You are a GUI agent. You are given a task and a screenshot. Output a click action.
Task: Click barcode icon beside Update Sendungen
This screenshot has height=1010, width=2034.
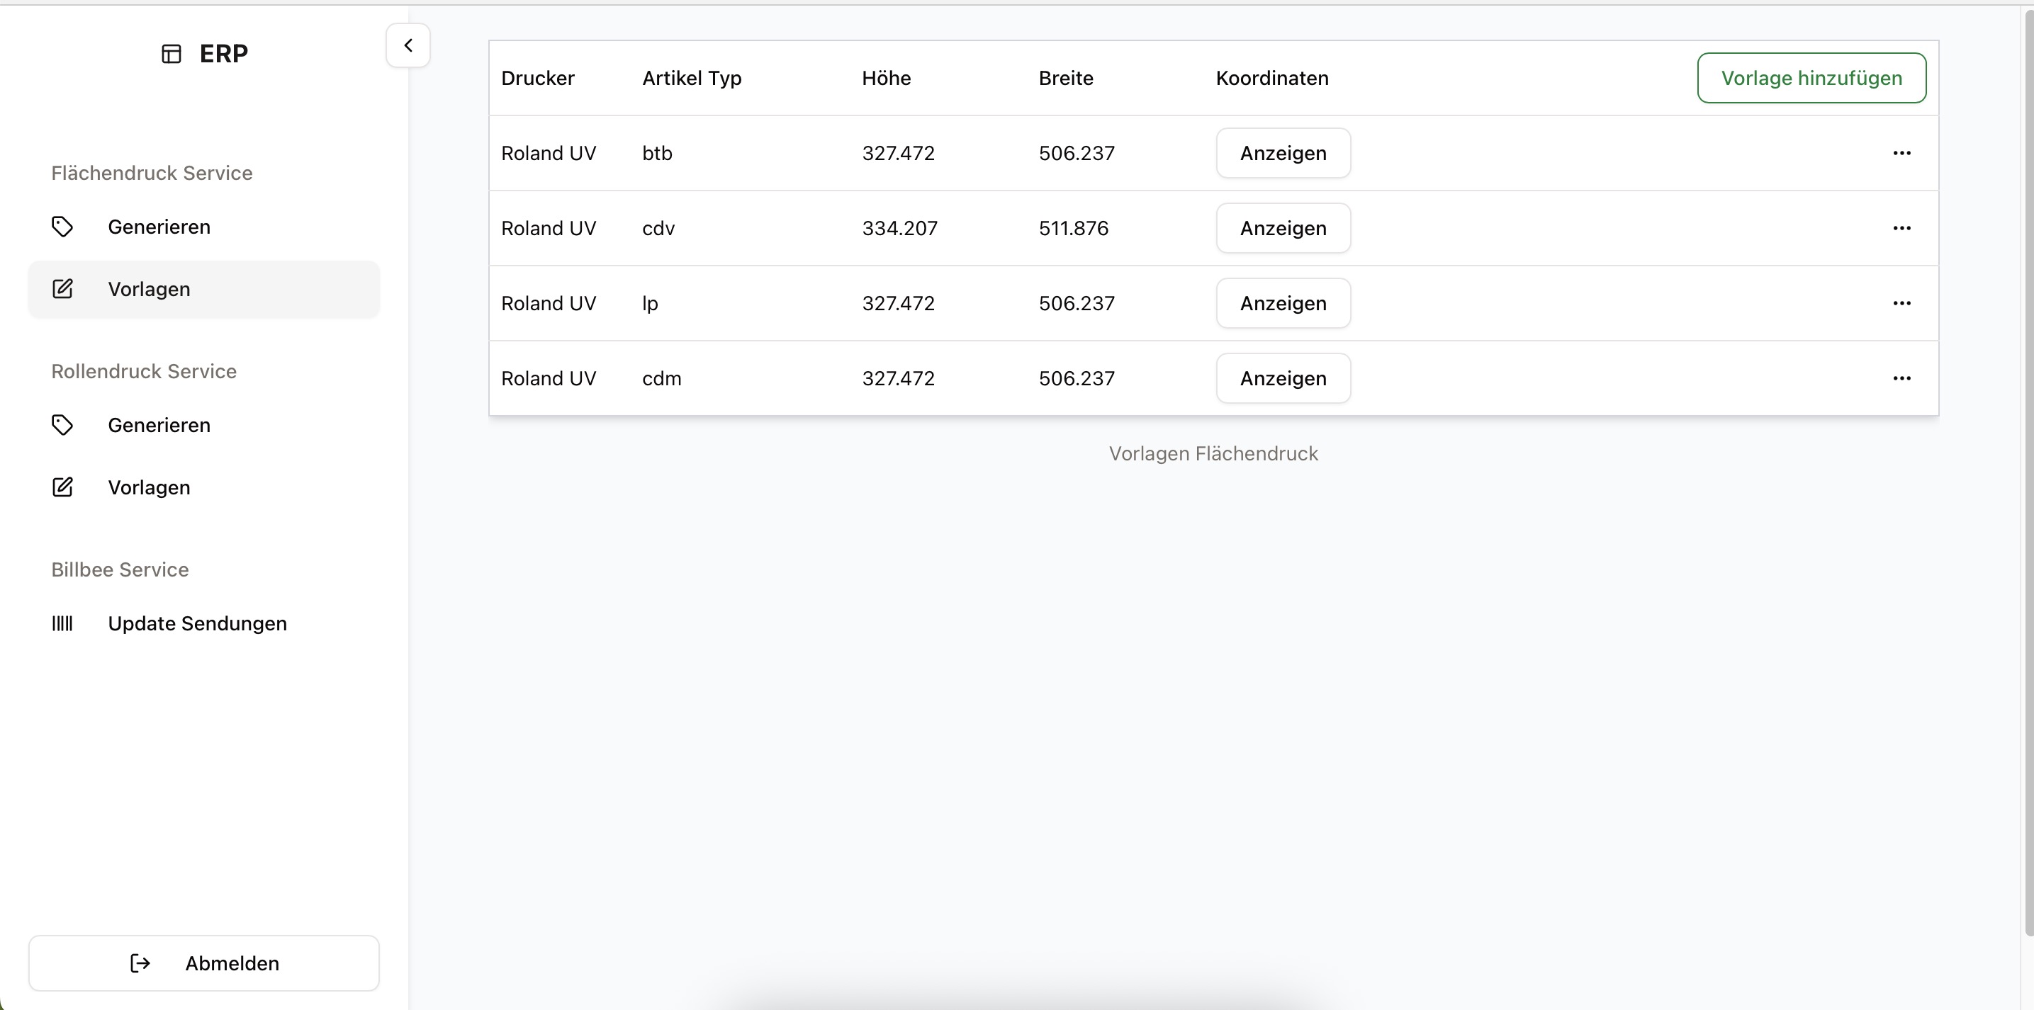[x=62, y=623]
